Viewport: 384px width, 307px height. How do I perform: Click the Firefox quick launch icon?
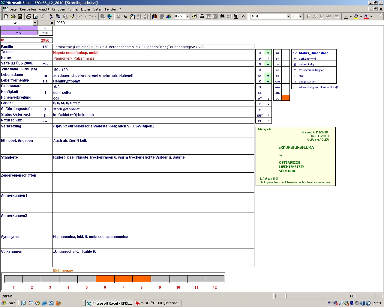pos(58,303)
